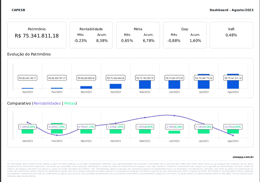Click the Jun/2023 point on purple line
Viewport: 260px width, 182px height.
(x=174, y=115)
